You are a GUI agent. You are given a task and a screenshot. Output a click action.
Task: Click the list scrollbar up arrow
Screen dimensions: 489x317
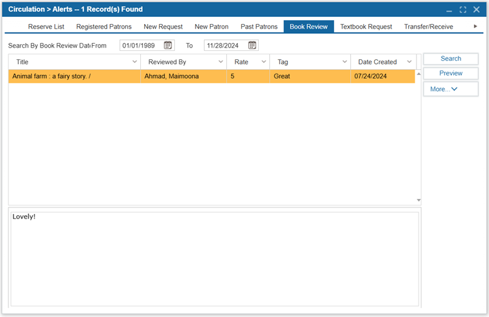click(419, 74)
